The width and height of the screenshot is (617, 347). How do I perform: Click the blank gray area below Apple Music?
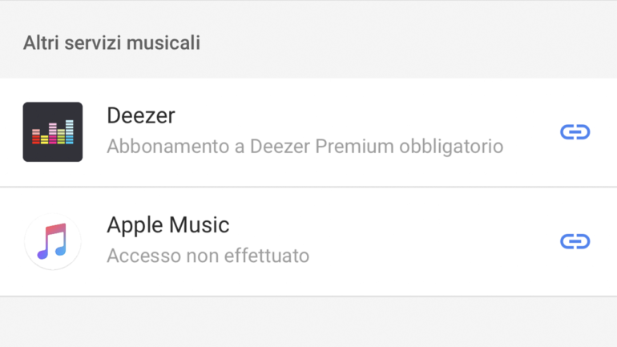(x=308, y=322)
